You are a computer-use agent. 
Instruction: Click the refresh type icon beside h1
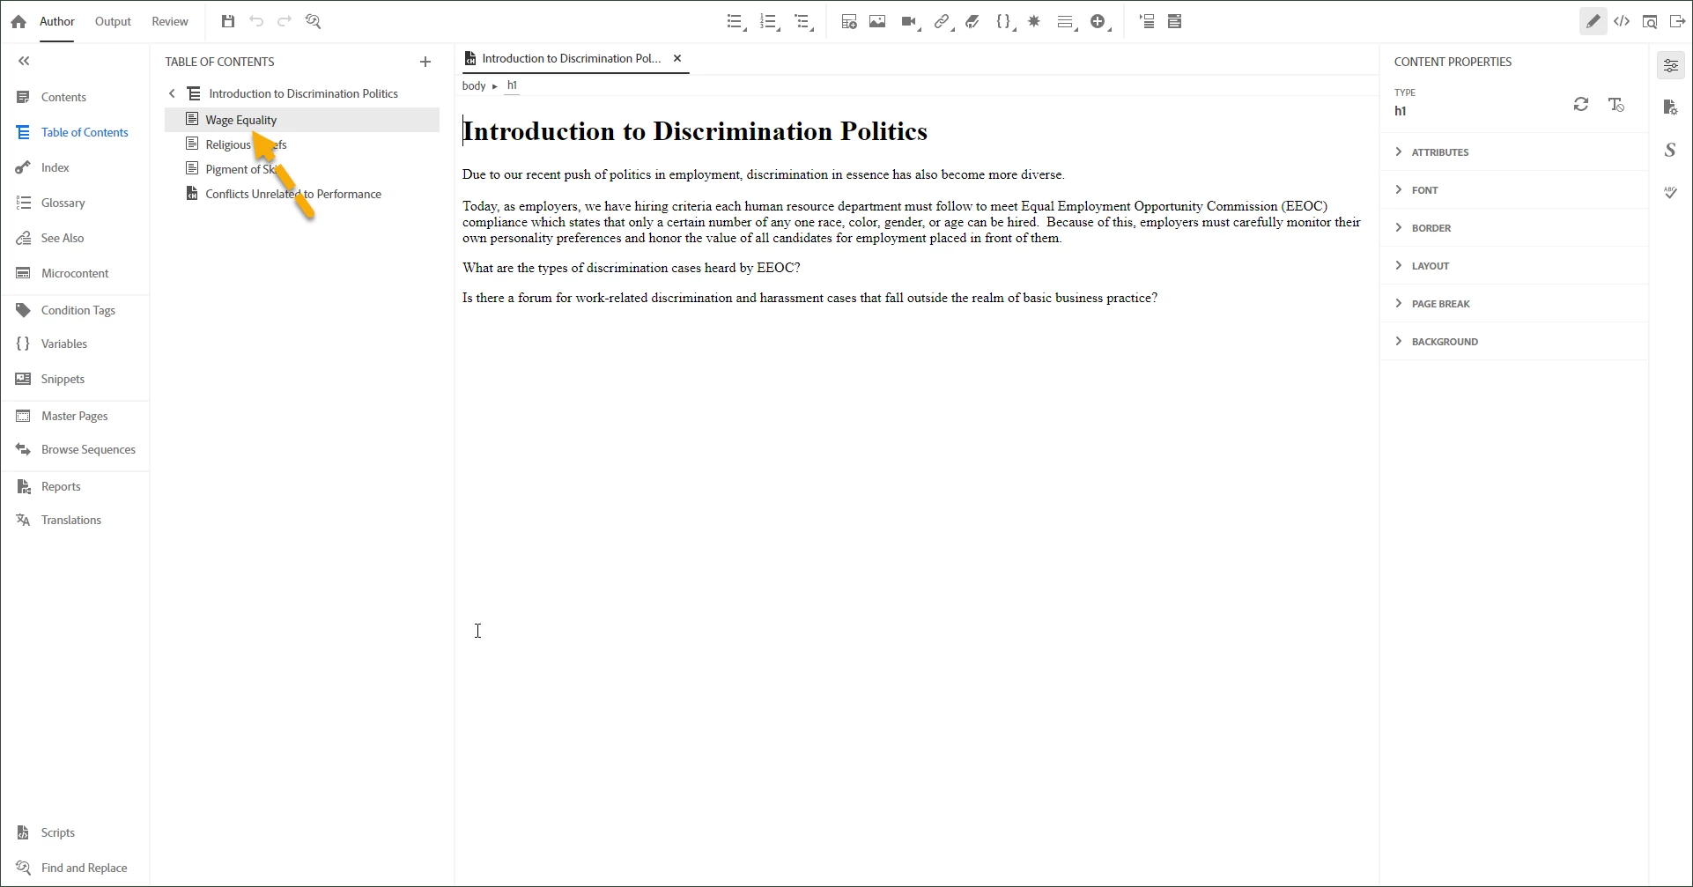click(1581, 105)
